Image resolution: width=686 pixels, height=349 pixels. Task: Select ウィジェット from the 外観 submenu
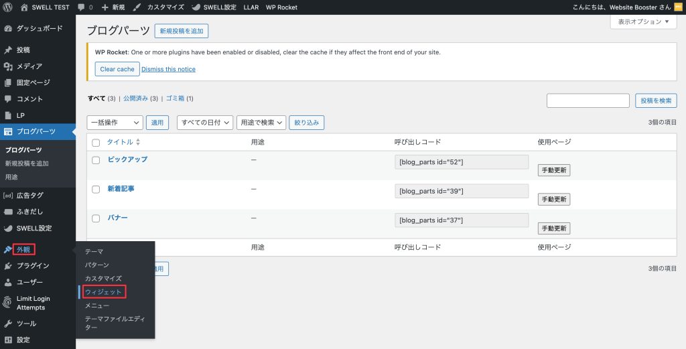pyautogui.click(x=102, y=291)
